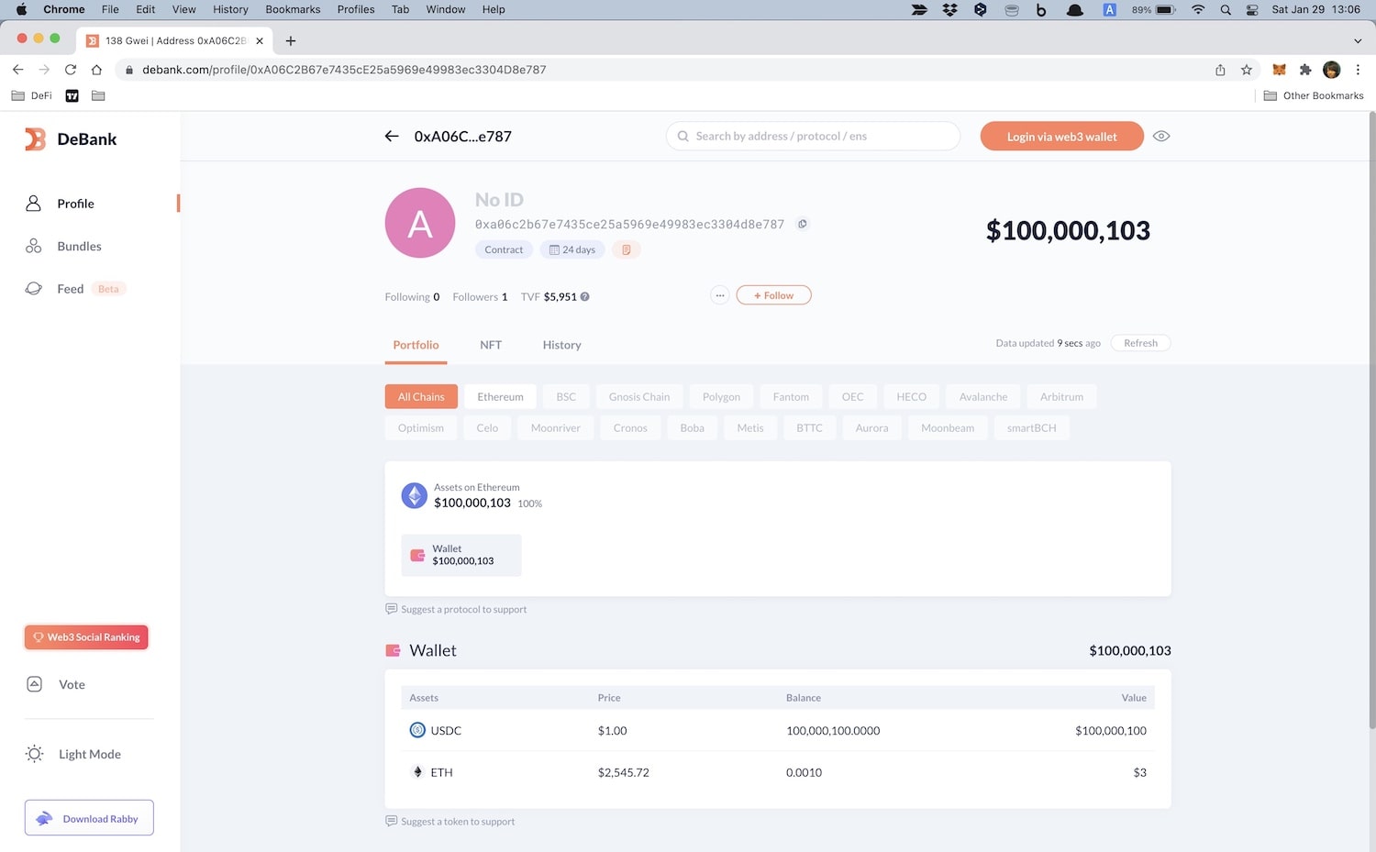Switch to the NFT tab
The width and height of the screenshot is (1376, 852).
coord(491,345)
